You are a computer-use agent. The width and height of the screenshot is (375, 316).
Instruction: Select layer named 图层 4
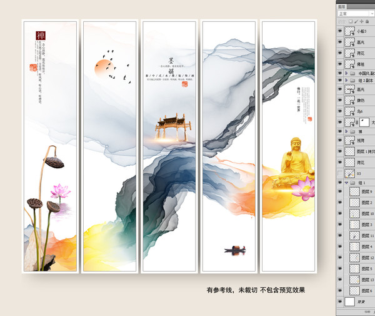click(x=367, y=247)
